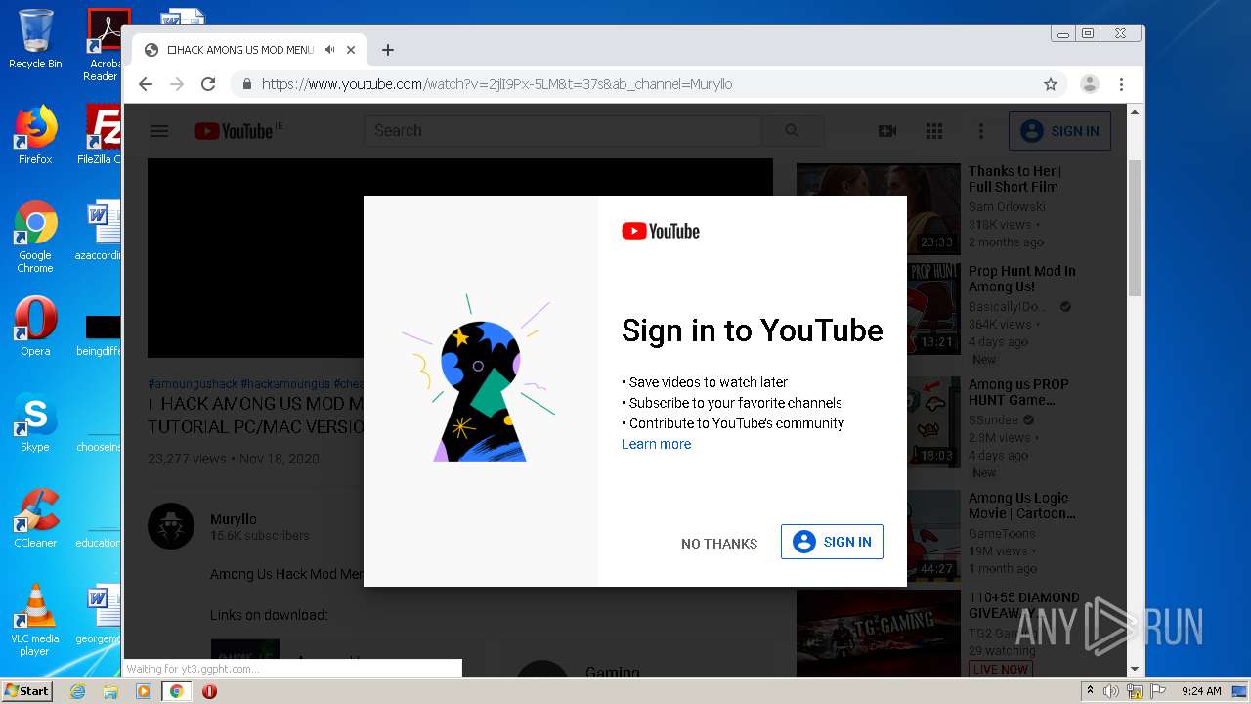Screen dimensions: 1251x704
Task: Go to YouTube home logo
Action: coord(234,131)
